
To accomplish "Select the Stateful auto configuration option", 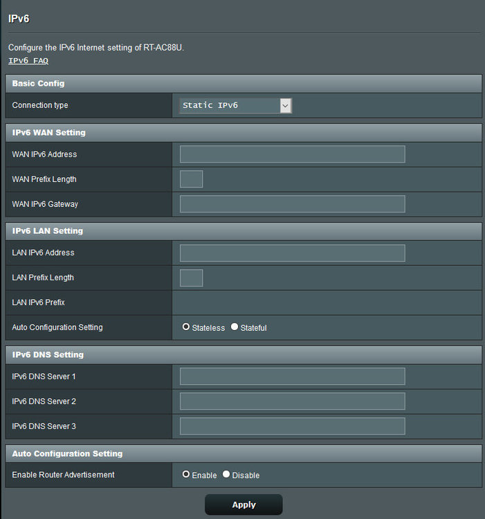I will tap(235, 327).
